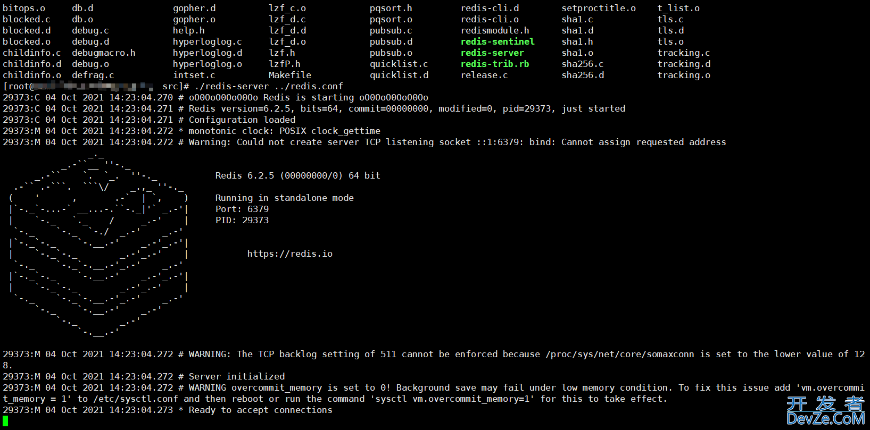Click the setproctitle.o file name
870x430 pixels.
coord(599,8)
